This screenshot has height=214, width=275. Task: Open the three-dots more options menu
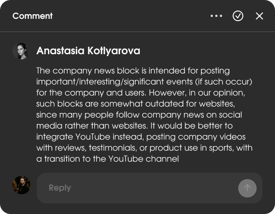click(216, 16)
